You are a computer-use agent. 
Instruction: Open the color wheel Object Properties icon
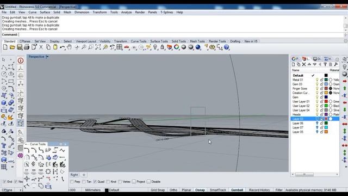coord(176,47)
